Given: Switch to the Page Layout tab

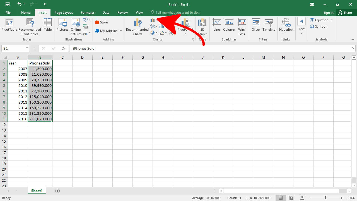Looking at the screenshot, I should point(64,13).
